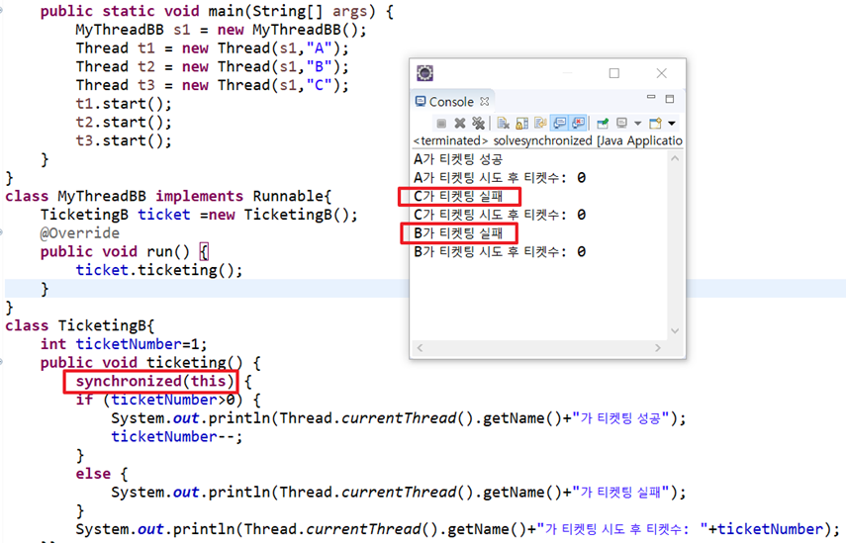
Task: Click the 'class TicketingB{' declaration
Action: click(x=80, y=325)
